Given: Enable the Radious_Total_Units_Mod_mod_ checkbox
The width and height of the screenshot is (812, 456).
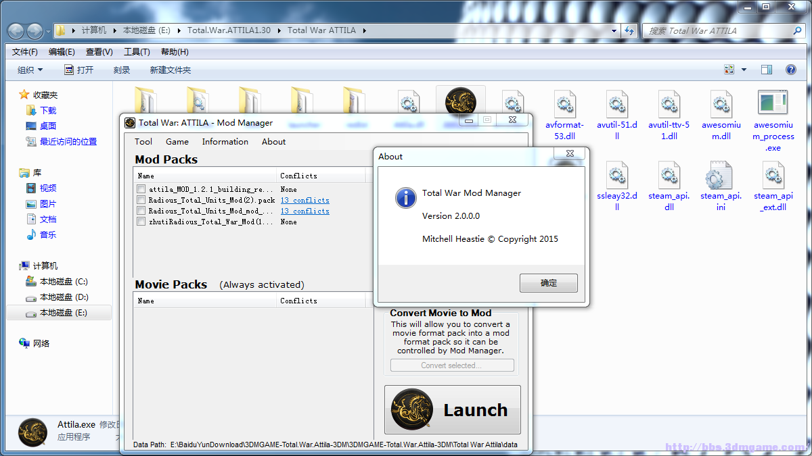Looking at the screenshot, I should [141, 211].
